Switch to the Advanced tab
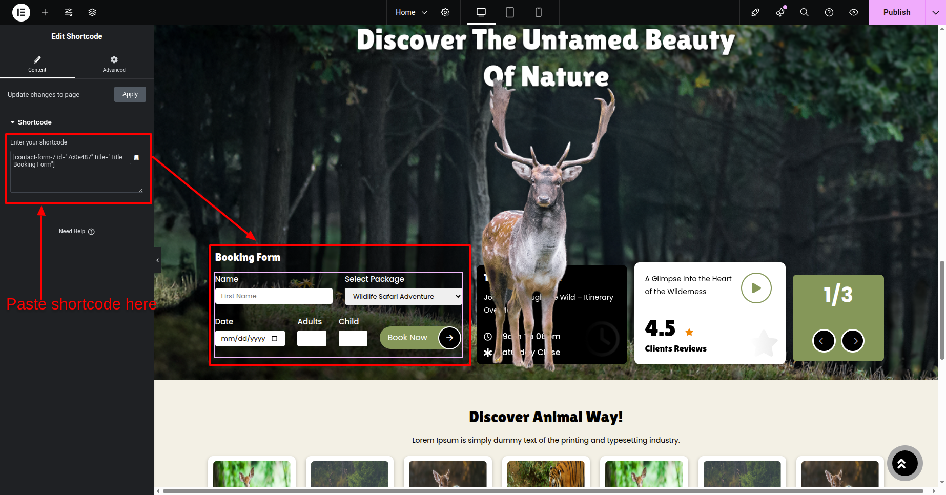Screen dimensions: 946x495 (x=114, y=64)
